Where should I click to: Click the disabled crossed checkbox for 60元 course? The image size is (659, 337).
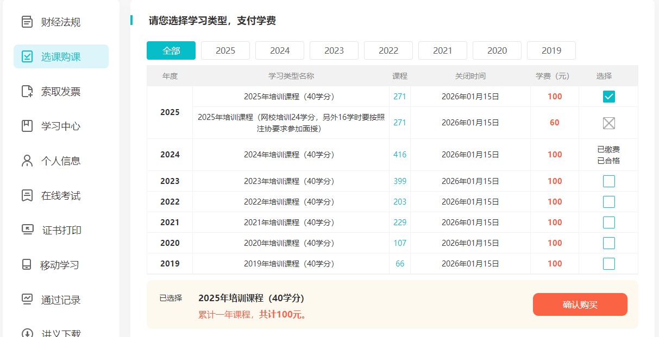608,123
